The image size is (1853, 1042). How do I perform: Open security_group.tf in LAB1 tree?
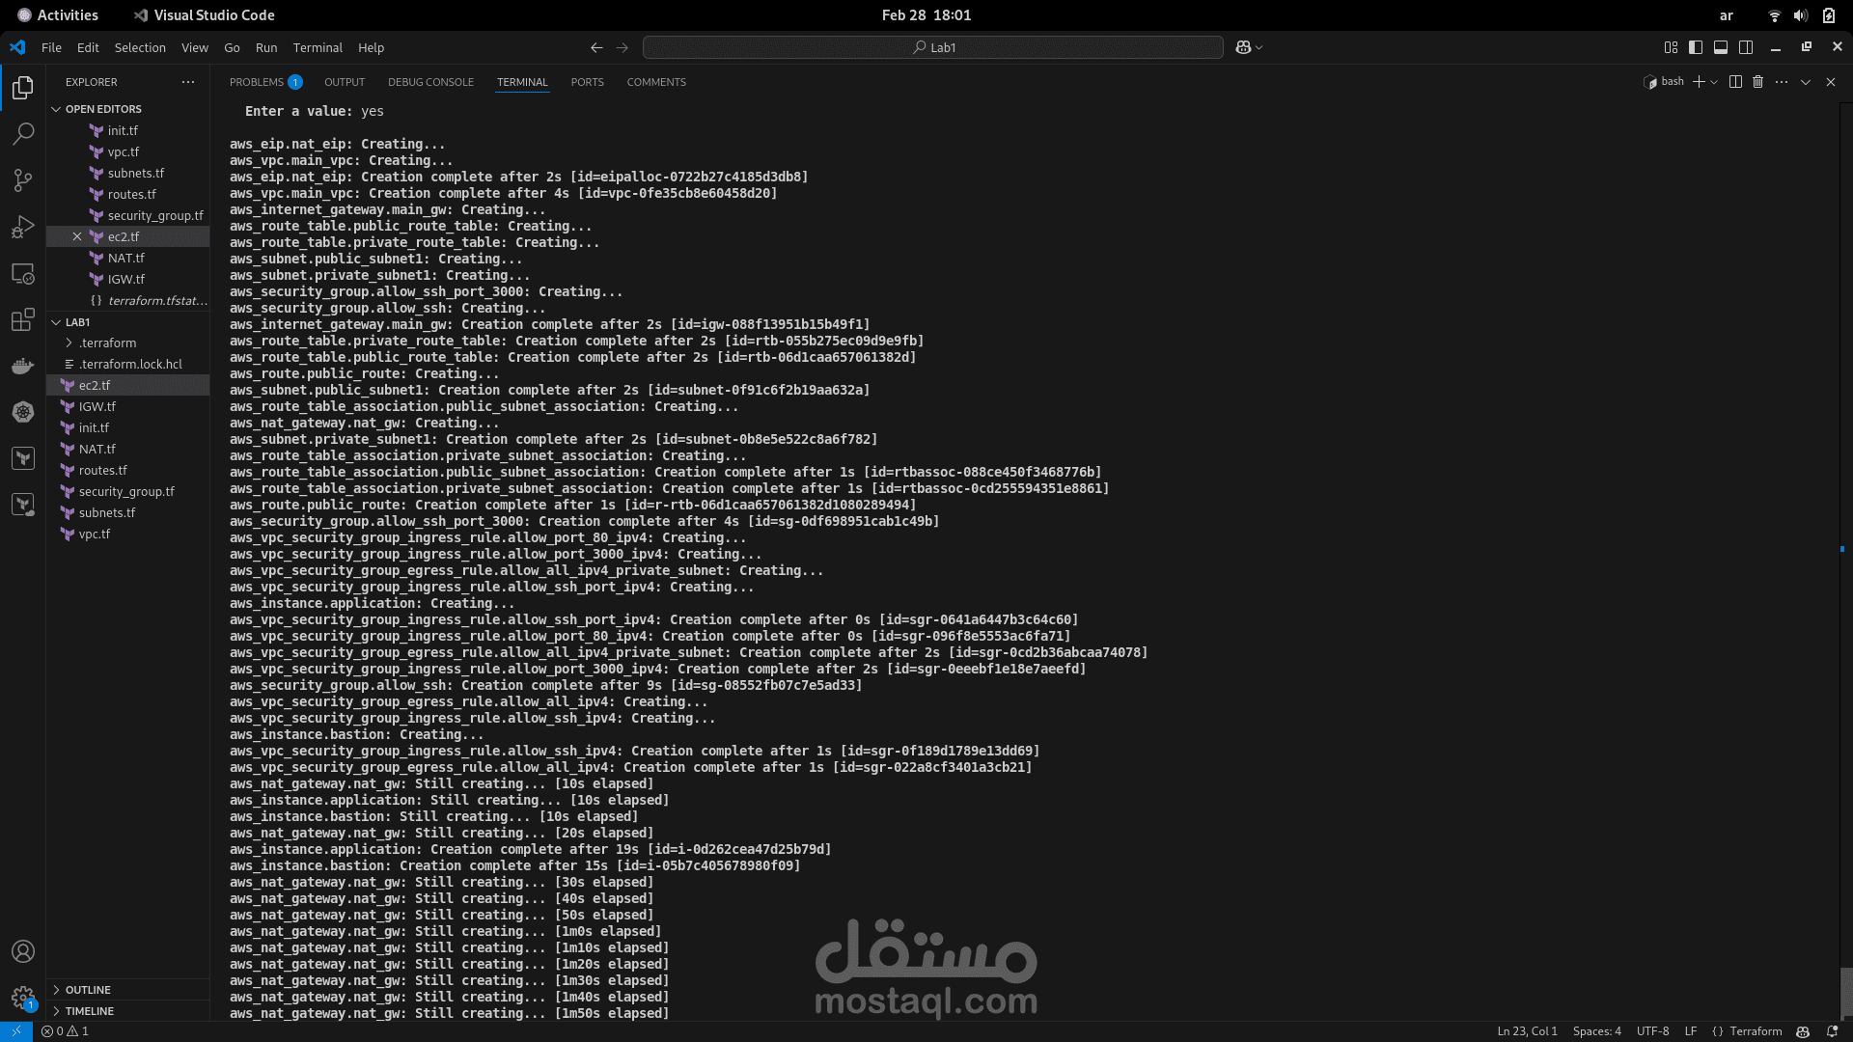(x=126, y=492)
